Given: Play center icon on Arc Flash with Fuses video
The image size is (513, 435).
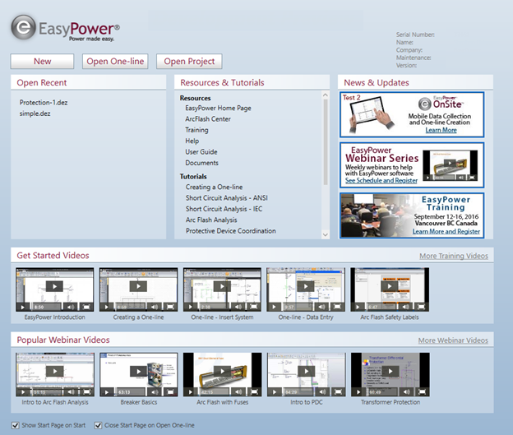Looking at the screenshot, I should (x=223, y=371).
